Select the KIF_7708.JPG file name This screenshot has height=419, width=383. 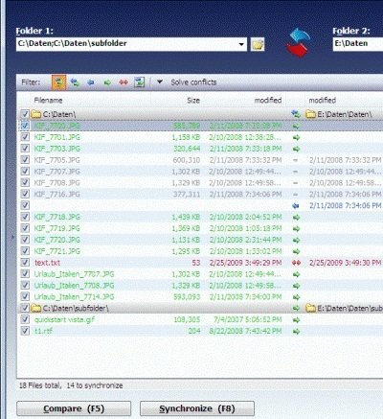point(56,183)
